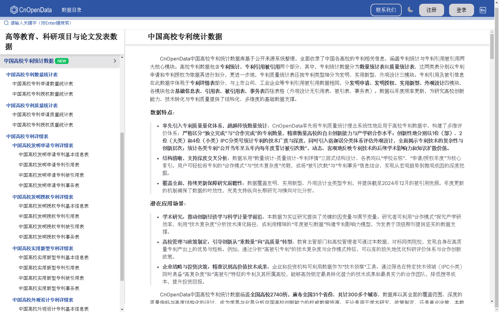Viewport: 499px width, 312px height.
Task: Open 中国高校发明申请专利引用表
Action: click(x=49, y=165)
